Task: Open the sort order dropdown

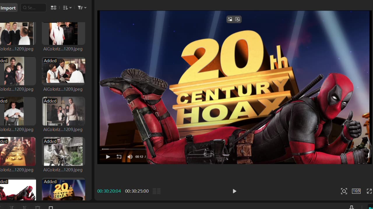Action: click(67, 8)
